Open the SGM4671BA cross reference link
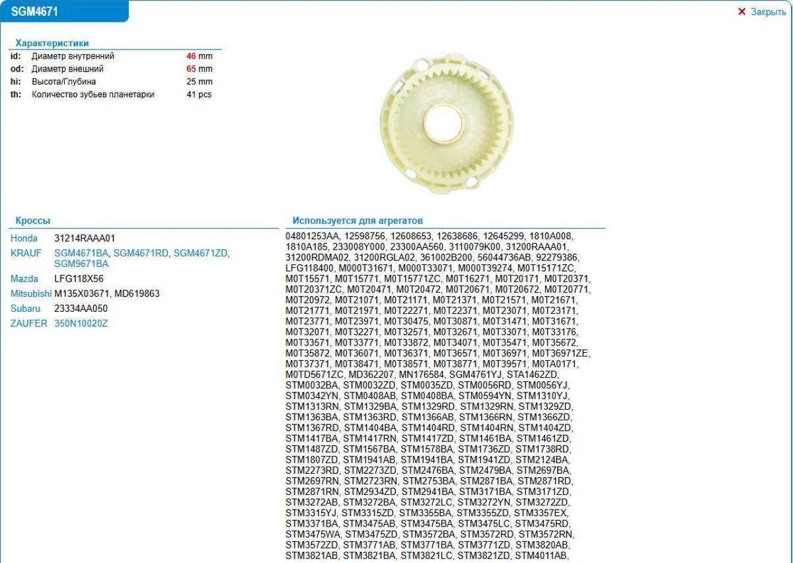 [x=81, y=253]
